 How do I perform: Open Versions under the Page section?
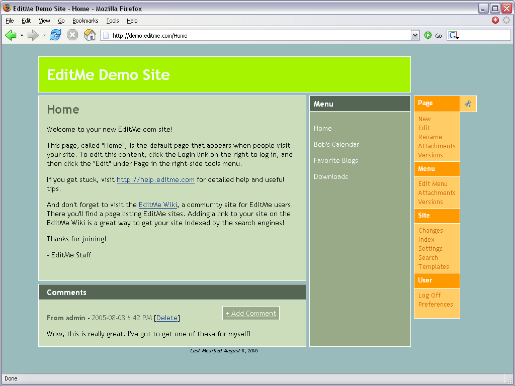coord(431,155)
